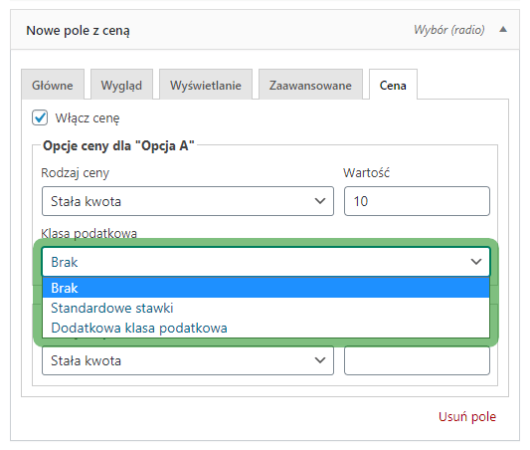Click the Usuń pole link
530x450 pixels.
click(467, 416)
